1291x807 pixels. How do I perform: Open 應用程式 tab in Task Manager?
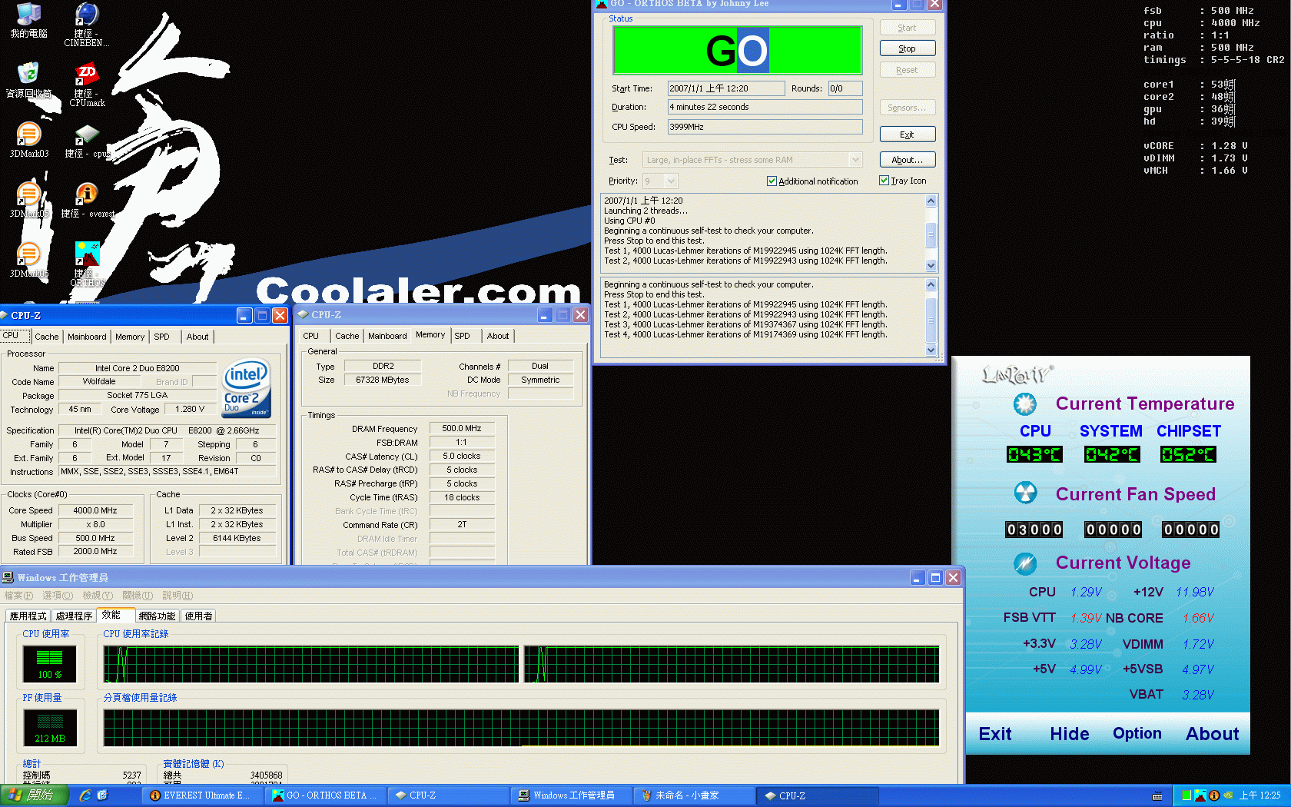click(28, 616)
